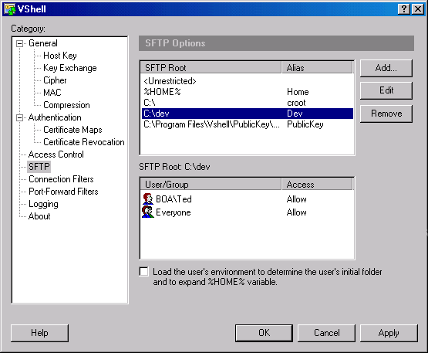Image resolution: width=428 pixels, height=353 pixels.
Task: Click the VShell title bar icon
Action: point(10,9)
